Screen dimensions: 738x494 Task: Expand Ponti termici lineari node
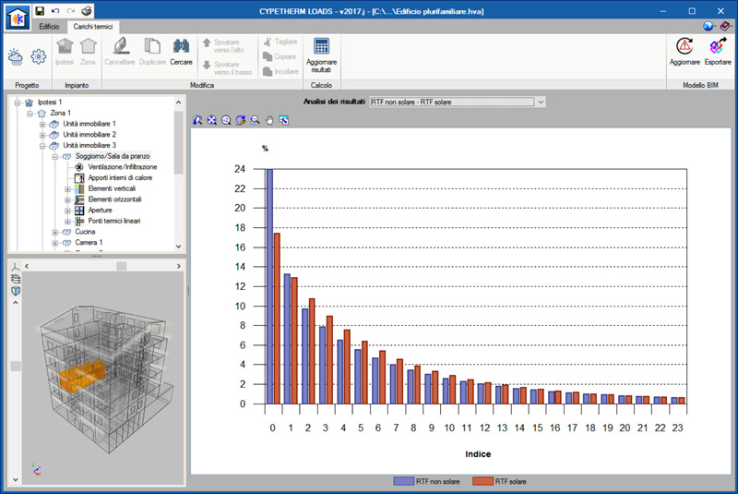[x=67, y=222]
